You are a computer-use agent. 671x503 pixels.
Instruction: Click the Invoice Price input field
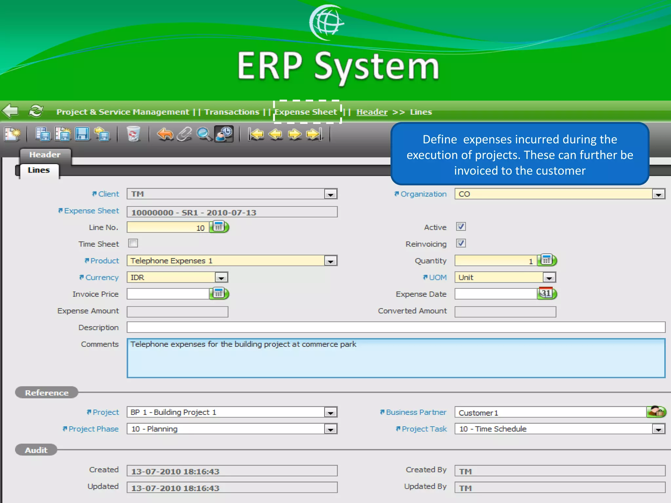168,294
